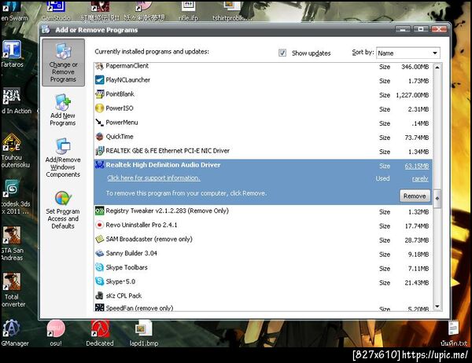Click the 1,227.00MB size value
Screen dimensions: 472x363
point(412,95)
